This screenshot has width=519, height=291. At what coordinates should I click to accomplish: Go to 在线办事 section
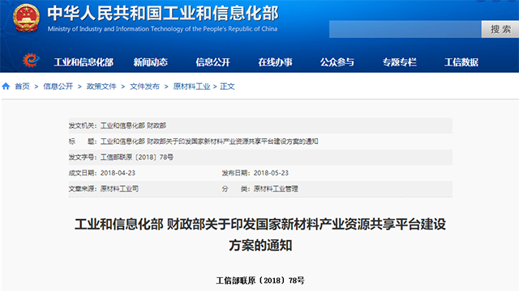tap(275, 62)
